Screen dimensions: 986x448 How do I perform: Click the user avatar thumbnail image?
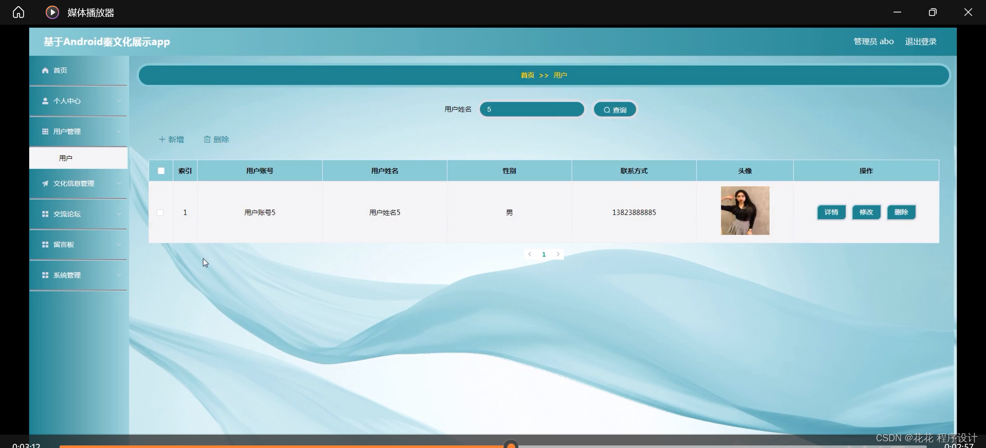(x=745, y=211)
